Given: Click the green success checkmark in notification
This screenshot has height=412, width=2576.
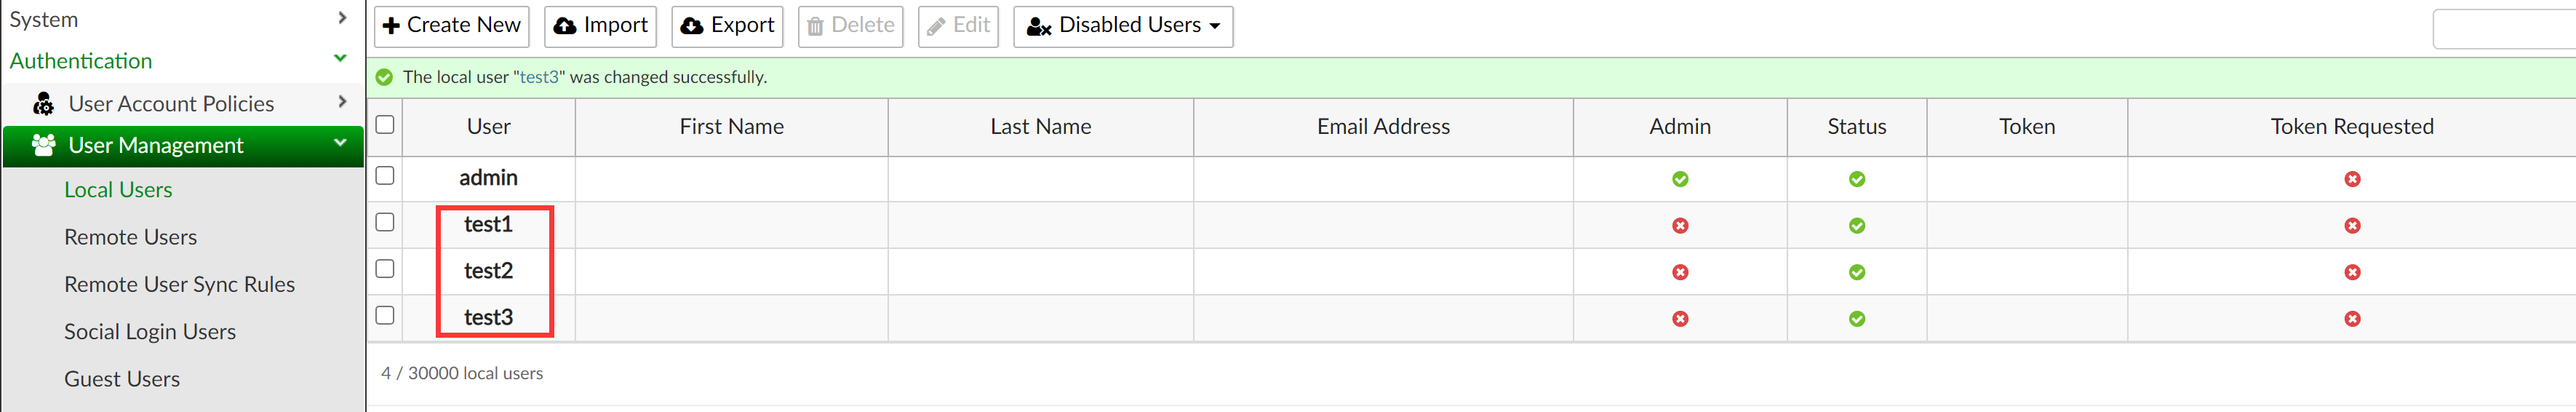Looking at the screenshot, I should point(384,77).
